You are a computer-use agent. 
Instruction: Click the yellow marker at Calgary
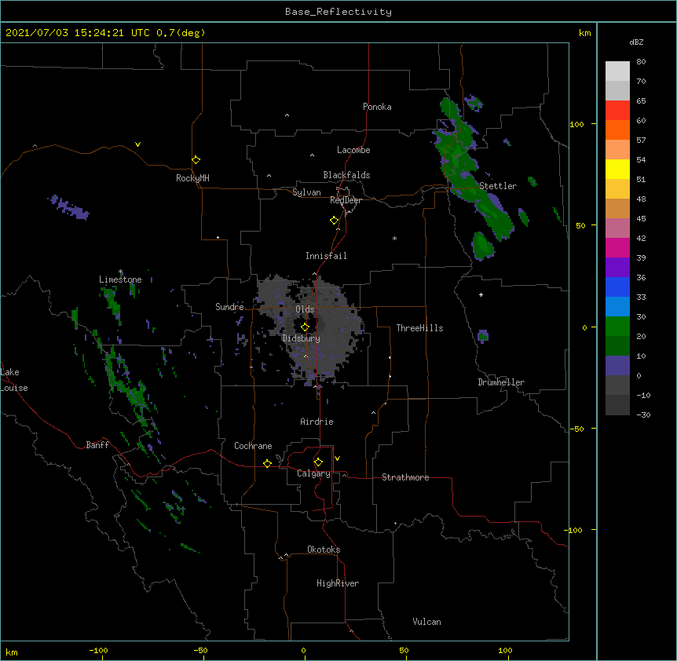tap(318, 462)
